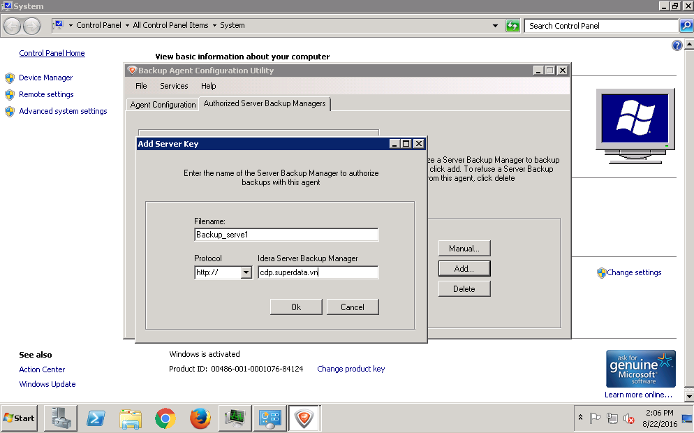This screenshot has height=433, width=694.
Task: Open the Task Manager taskbar icon
Action: (235, 418)
